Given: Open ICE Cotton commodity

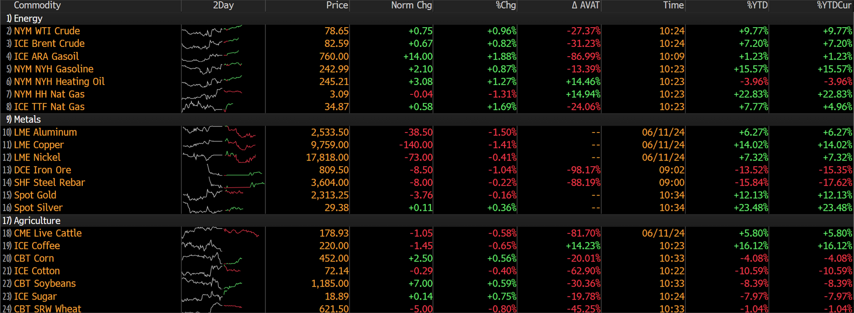Looking at the screenshot, I should pyautogui.click(x=37, y=271).
